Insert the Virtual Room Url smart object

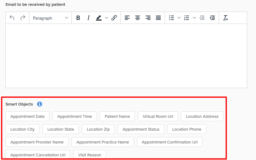[x=158, y=116]
